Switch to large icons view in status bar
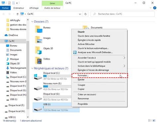Screen dimensions: 157x123 [x=154, y=121]
